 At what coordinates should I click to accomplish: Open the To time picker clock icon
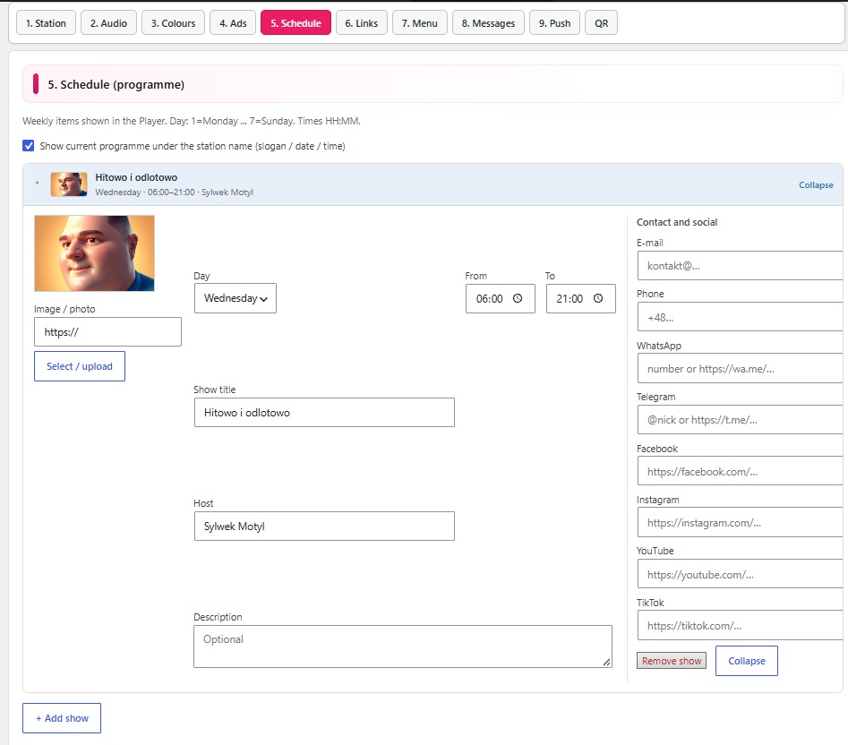coord(598,298)
